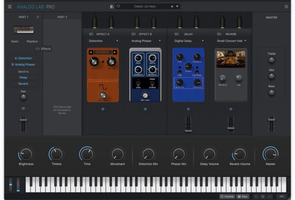Click Open under the Part 1 instrument
The height and width of the screenshot is (200, 295).
[15, 41]
